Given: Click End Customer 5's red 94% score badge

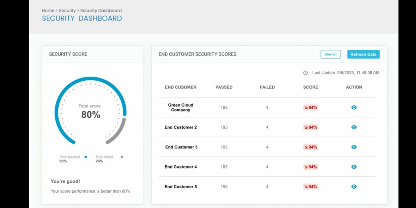Looking at the screenshot, I should click(x=311, y=186).
